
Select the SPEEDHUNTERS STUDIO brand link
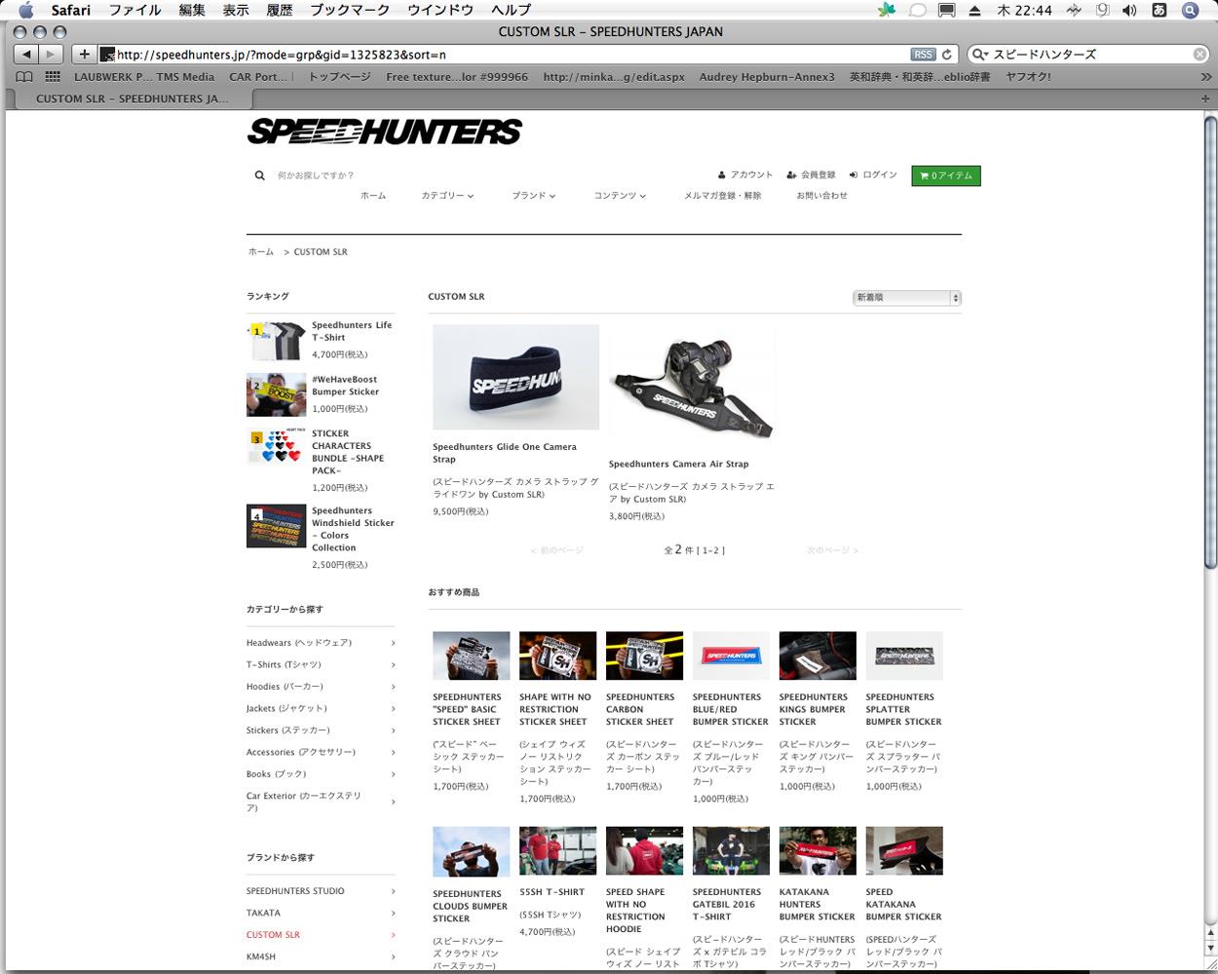pos(295,891)
